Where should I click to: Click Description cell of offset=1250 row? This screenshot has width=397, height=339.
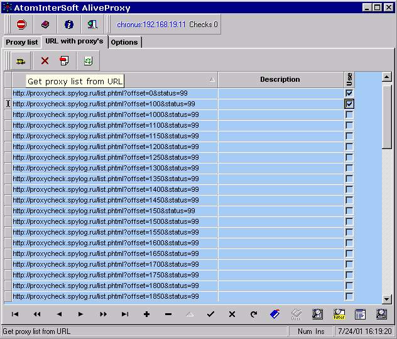(x=281, y=157)
